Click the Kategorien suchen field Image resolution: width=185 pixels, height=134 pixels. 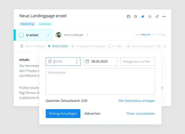pyautogui.click(x=138, y=62)
